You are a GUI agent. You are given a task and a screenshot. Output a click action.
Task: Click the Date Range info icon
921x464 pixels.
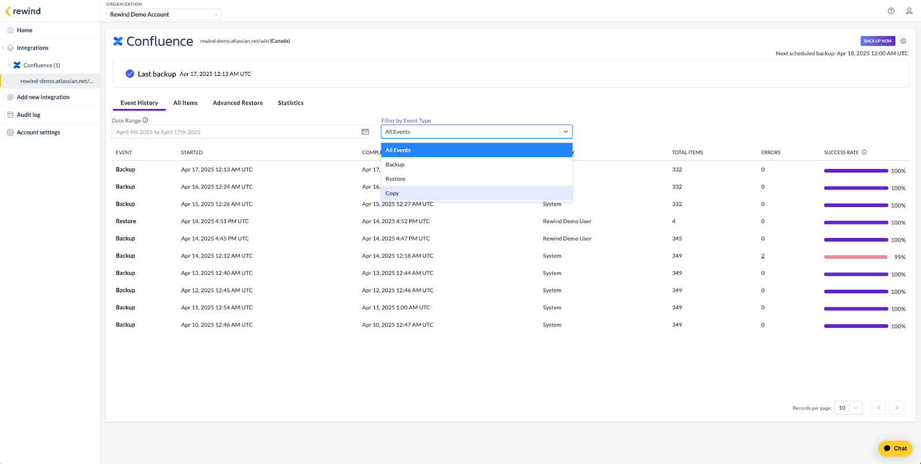[146, 120]
